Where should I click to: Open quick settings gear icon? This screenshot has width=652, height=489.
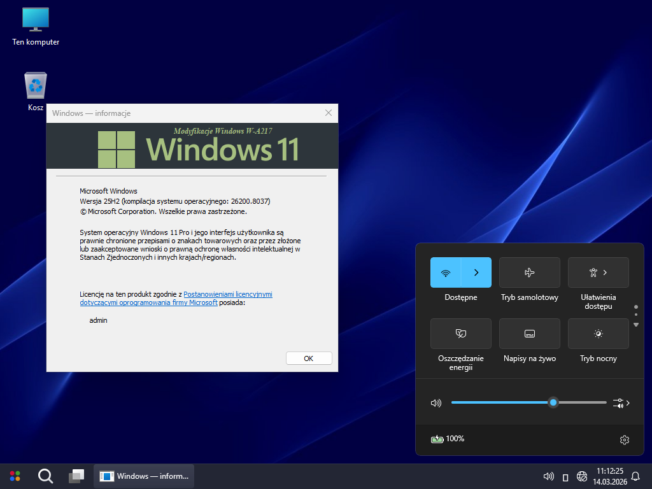[624, 439]
